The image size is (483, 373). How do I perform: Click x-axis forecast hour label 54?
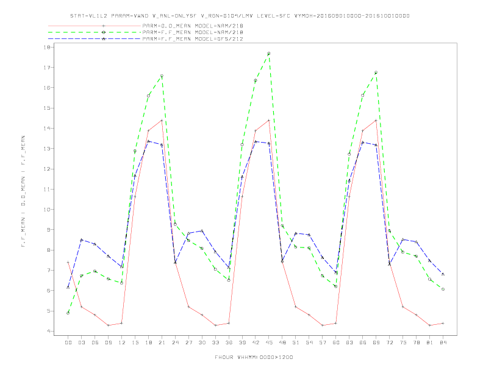[x=309, y=343]
